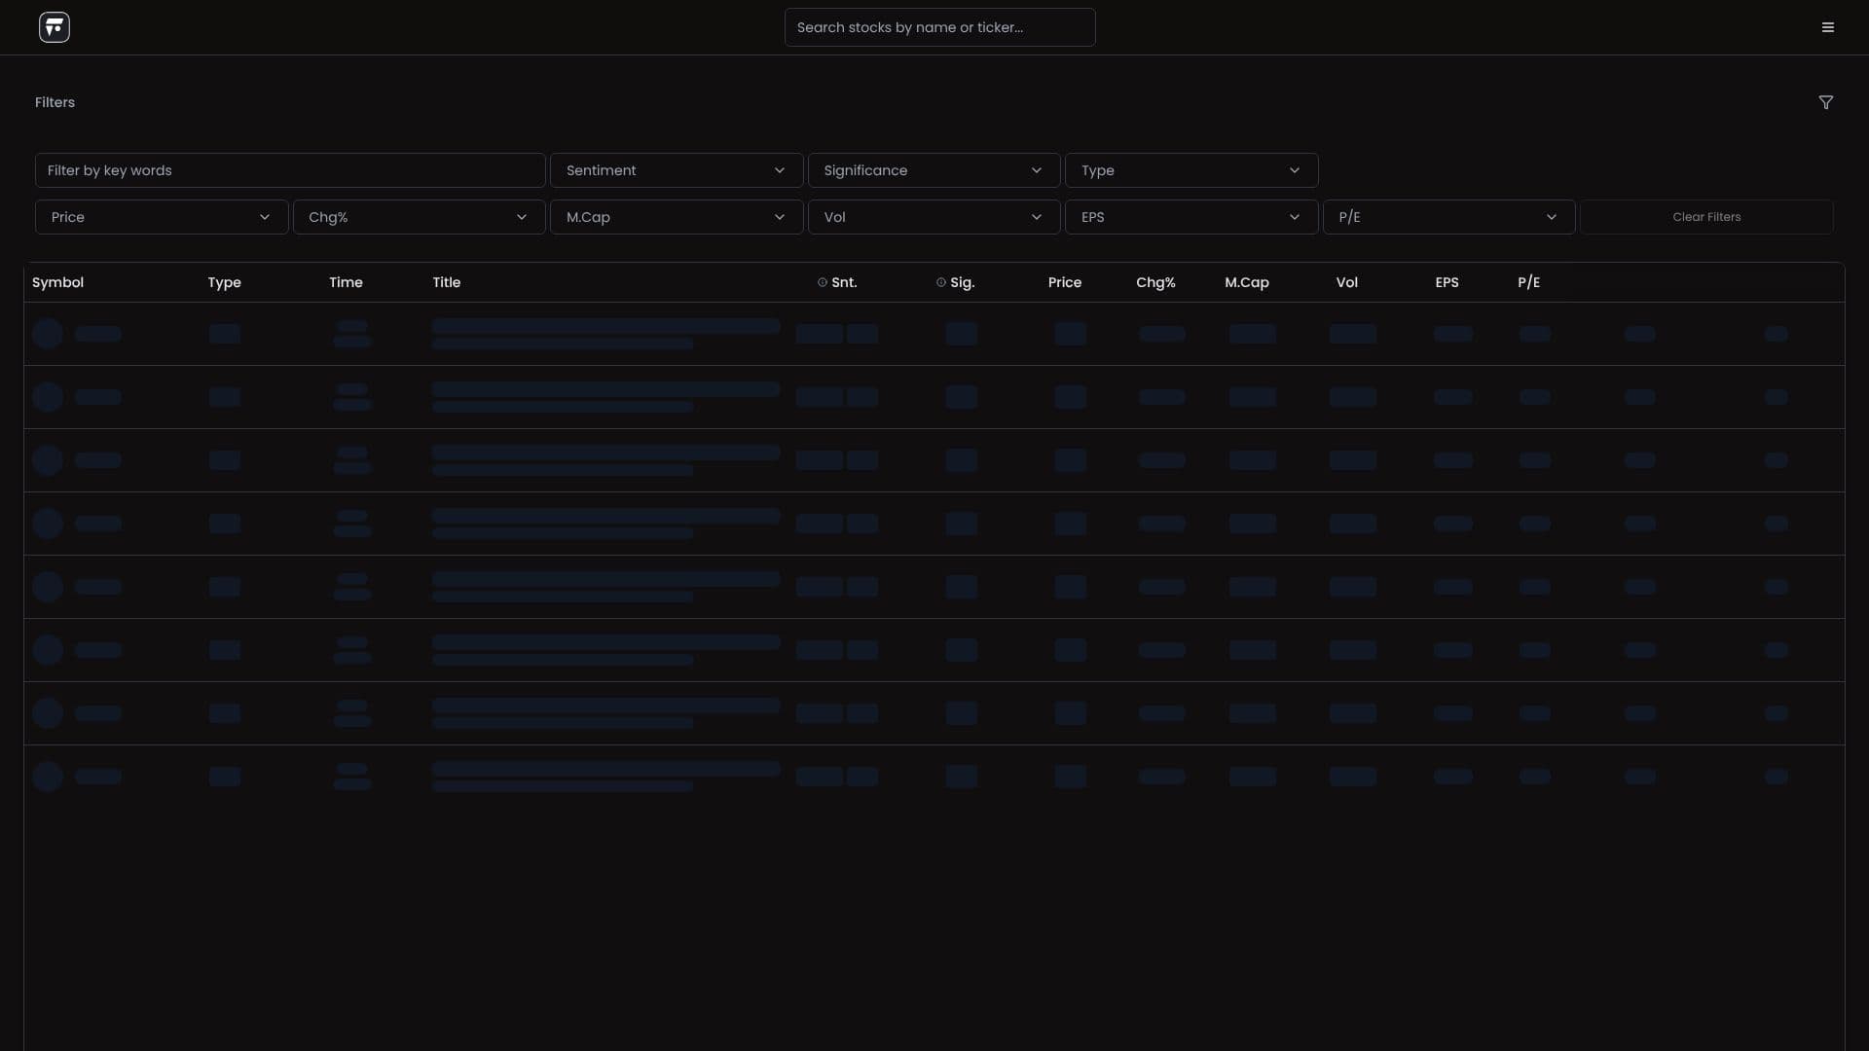Open the Significance dropdown
This screenshot has width=1869, height=1051.
934,170
